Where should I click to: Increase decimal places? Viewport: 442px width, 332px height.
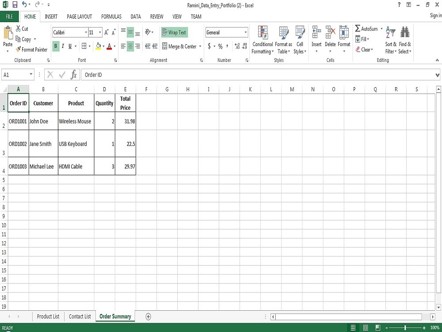point(237,46)
